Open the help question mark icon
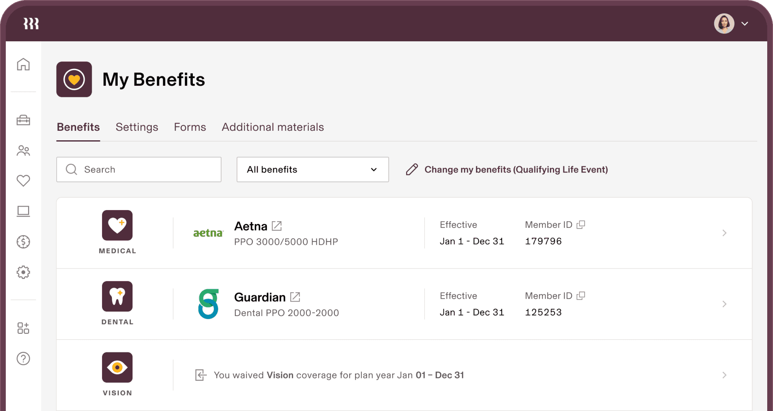Image resolution: width=773 pixels, height=411 pixels. click(x=23, y=359)
